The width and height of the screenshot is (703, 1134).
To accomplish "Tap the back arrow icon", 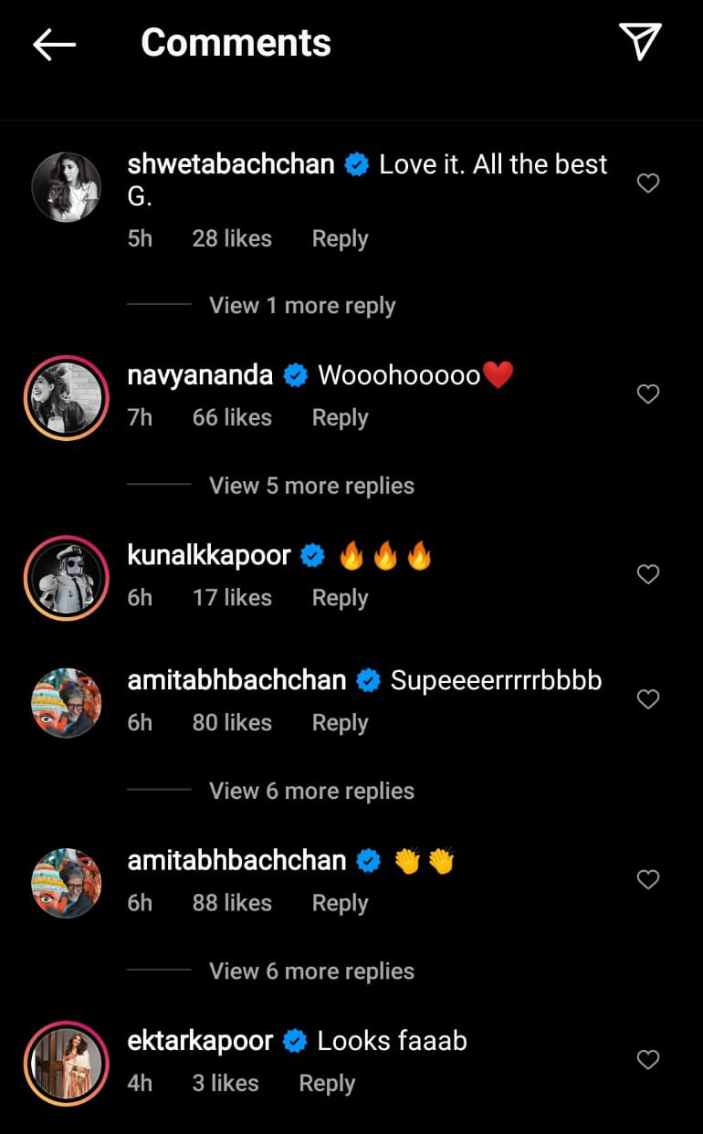I will (54, 44).
